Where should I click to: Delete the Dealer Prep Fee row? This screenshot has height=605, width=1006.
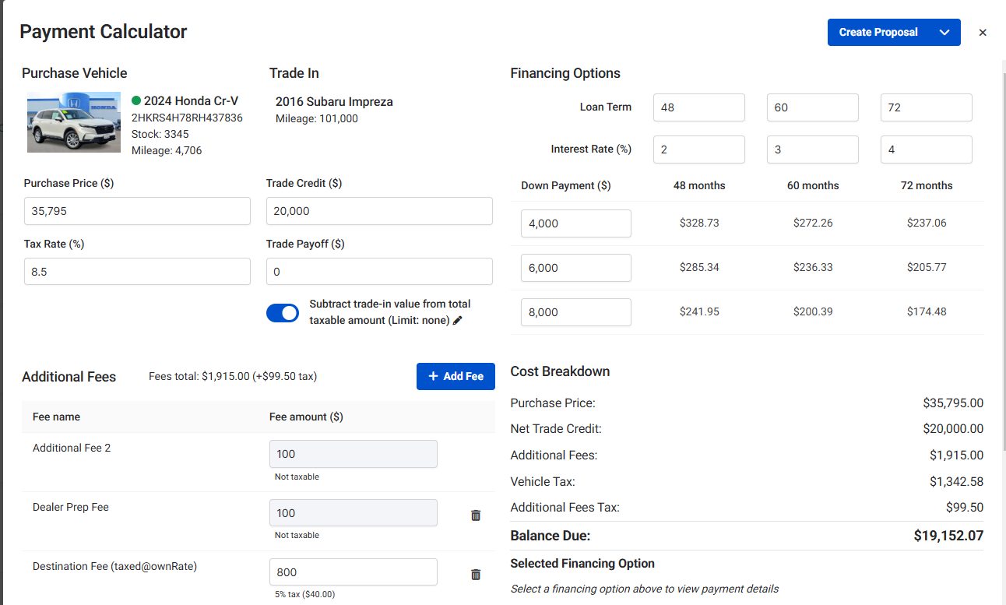pos(476,515)
